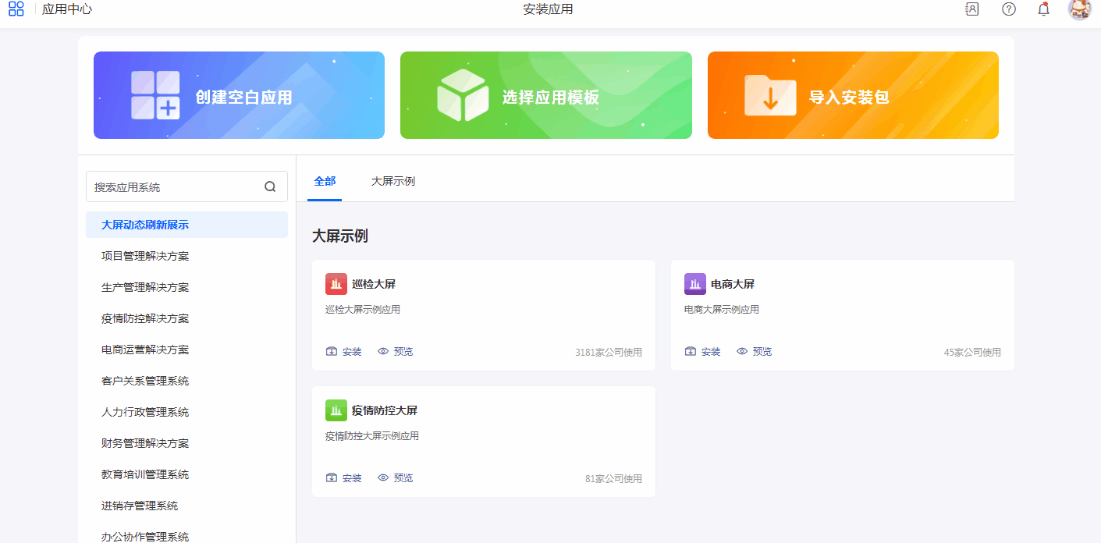Focus the 搜索应用系统 search field
Screen dimensions: 1101x543
tap(176, 187)
